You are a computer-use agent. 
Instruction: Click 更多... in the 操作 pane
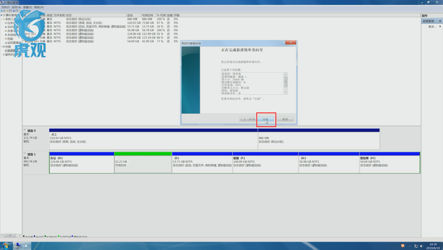[432, 26]
